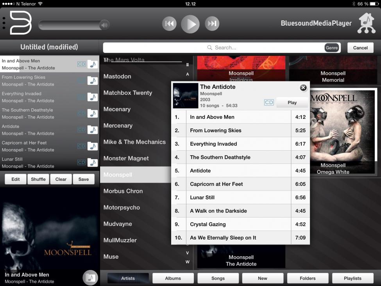Viewport: 381px width, 286px height.
Task: Skip to the previous track
Action: click(169, 23)
